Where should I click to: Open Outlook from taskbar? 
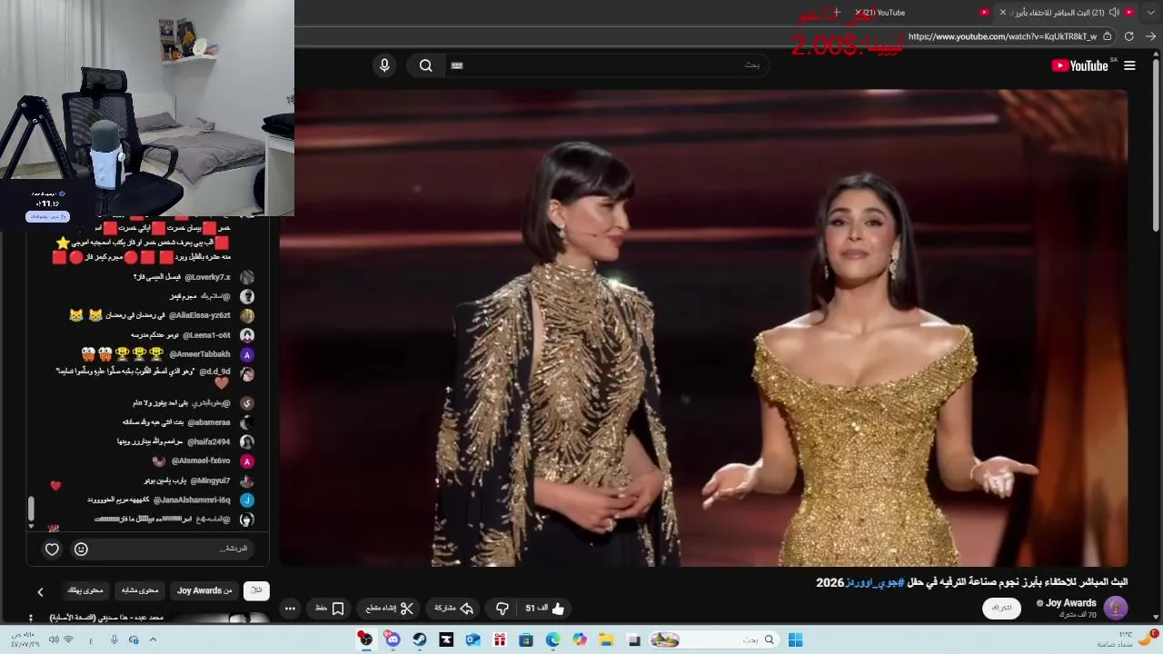tap(472, 639)
